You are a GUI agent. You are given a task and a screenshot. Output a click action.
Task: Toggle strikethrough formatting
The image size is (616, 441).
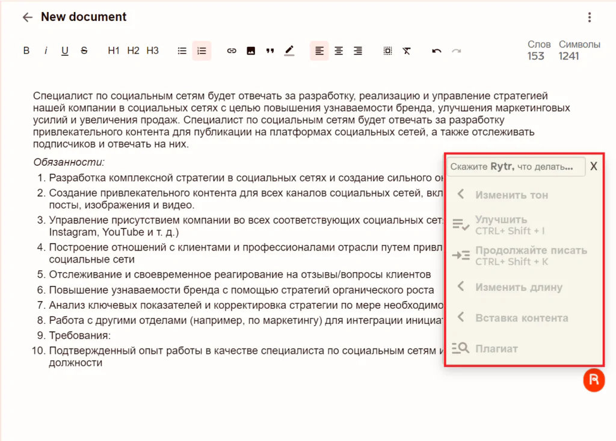click(x=84, y=50)
